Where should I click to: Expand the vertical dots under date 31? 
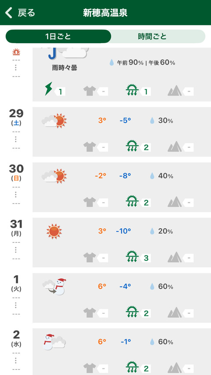16,250
